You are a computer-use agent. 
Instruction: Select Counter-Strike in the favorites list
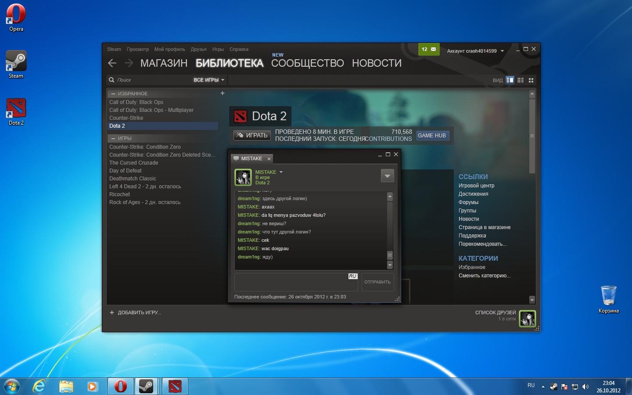tap(162, 118)
